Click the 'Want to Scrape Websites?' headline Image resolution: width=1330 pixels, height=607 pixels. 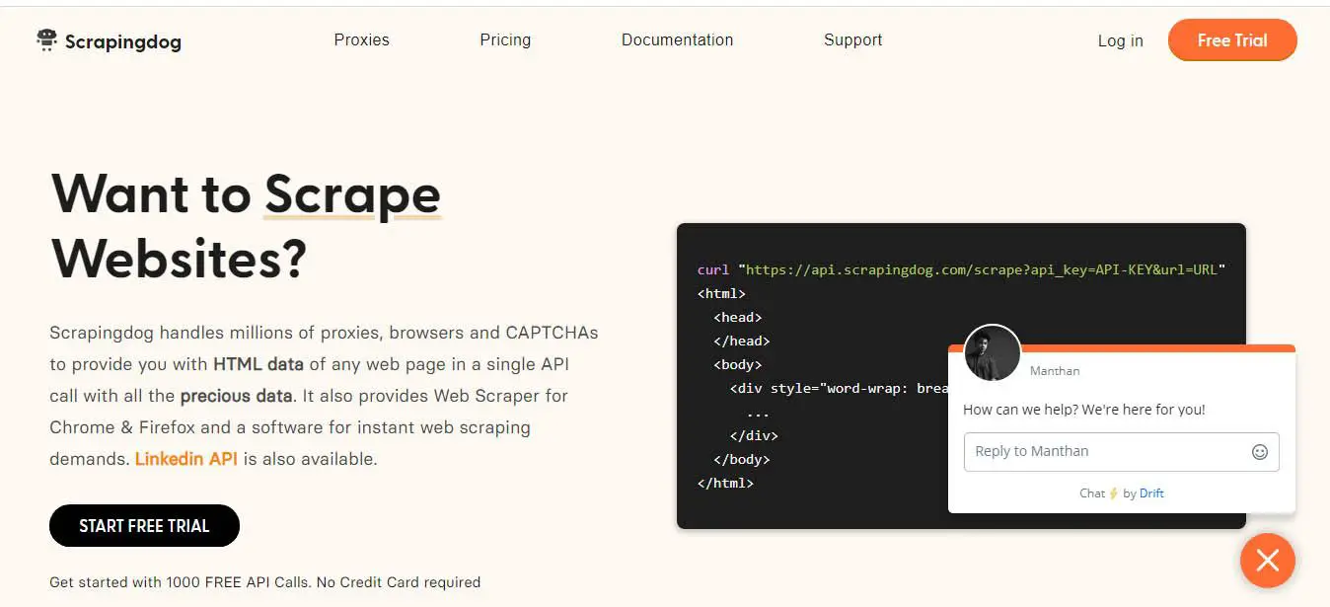[x=246, y=226]
